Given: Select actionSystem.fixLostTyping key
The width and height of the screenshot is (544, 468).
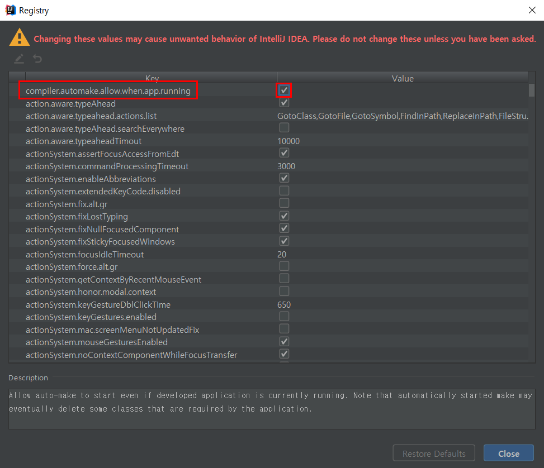Looking at the screenshot, I should click(x=77, y=217).
